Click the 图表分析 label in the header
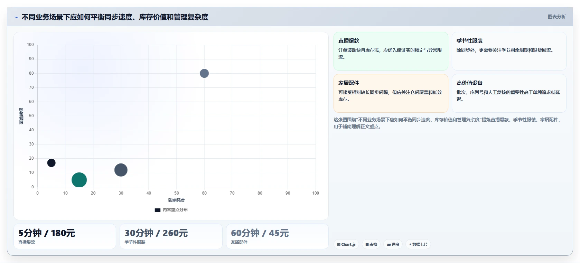Image resolution: width=580 pixels, height=263 pixels. click(x=556, y=17)
